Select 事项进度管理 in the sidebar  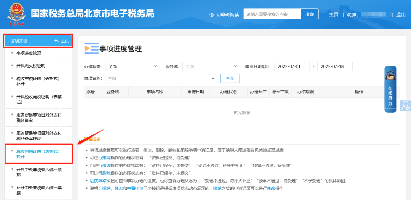[x=29, y=53]
